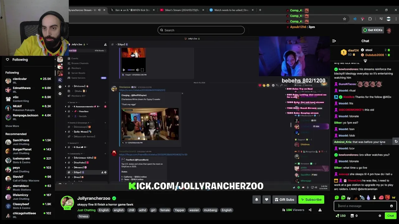Screen dimensions: 399x224
Task: Collapse the chat using the panel toggle icon
Action: pos(334,41)
